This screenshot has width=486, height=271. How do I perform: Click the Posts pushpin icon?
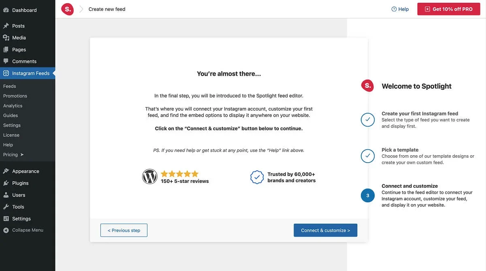(6, 26)
